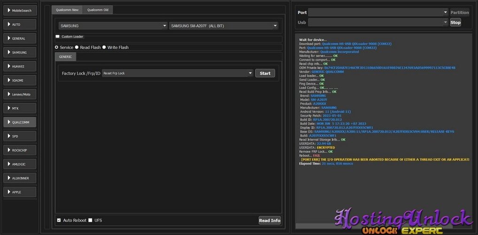Open the SAMSUNG brand dropdown
Viewport: 478px width, 235px height.
(x=114, y=26)
